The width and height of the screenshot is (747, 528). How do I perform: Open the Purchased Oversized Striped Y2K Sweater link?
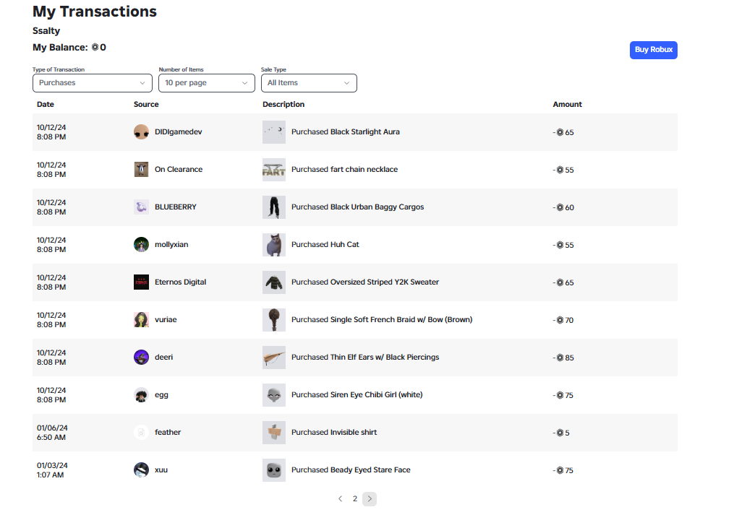[x=365, y=282]
